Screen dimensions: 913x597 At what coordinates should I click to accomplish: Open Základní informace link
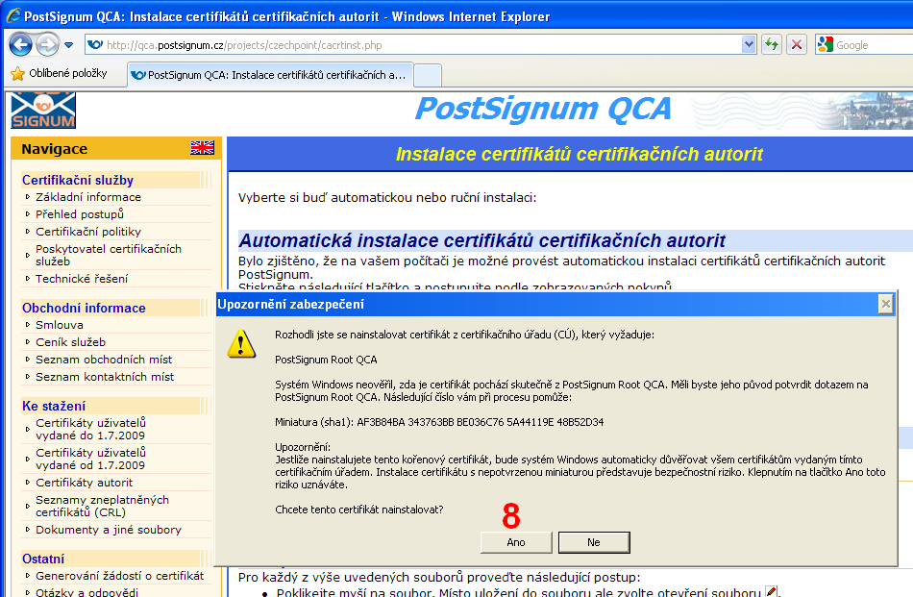pyautogui.click(x=87, y=197)
